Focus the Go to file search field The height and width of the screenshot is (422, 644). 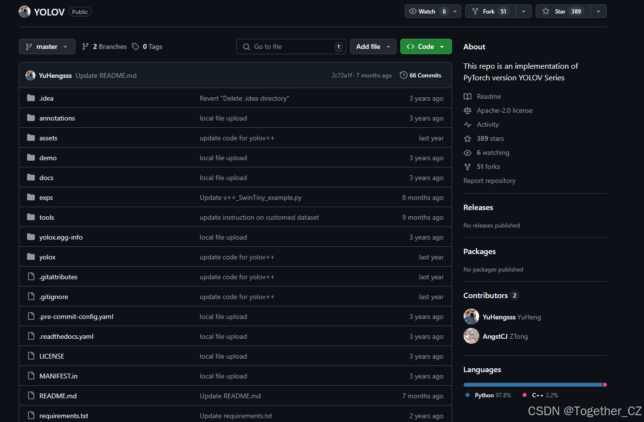pyautogui.click(x=291, y=46)
